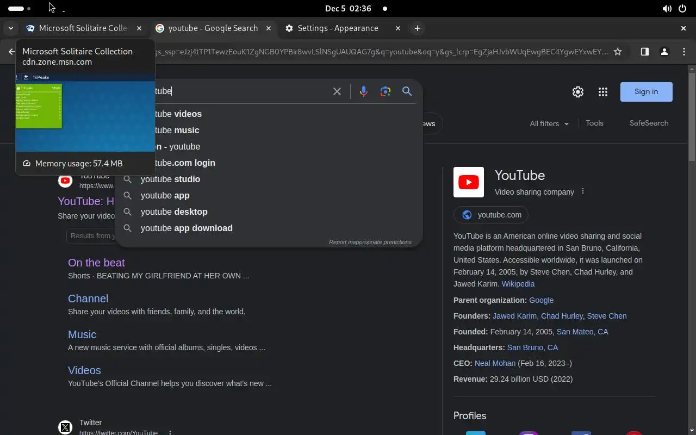Toggle the browser side panel

[x=644, y=52]
